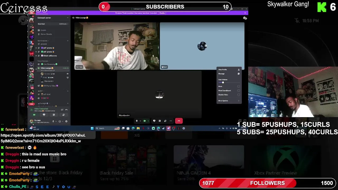
Task: Adjust User Volume slider
Action: (229, 83)
